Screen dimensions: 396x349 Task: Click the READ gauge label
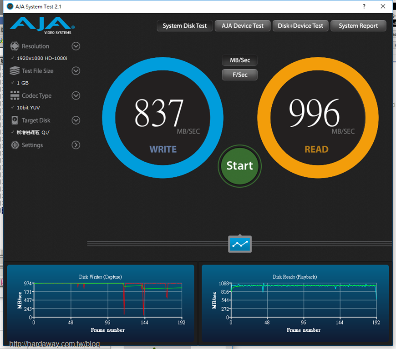click(316, 150)
